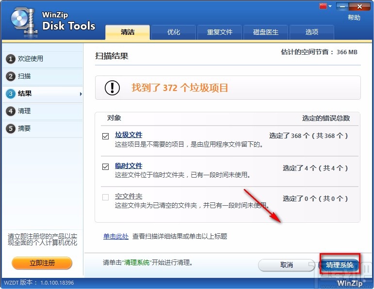Click step 1 number circle icon
Viewport: 374px width, 289px height.
pyautogui.click(x=11, y=59)
